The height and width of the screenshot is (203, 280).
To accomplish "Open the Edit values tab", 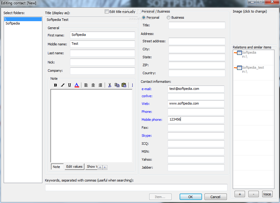I will 75,167.
